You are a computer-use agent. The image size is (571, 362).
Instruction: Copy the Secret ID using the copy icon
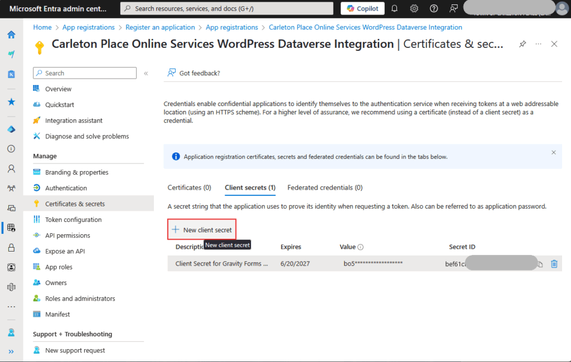click(x=540, y=264)
